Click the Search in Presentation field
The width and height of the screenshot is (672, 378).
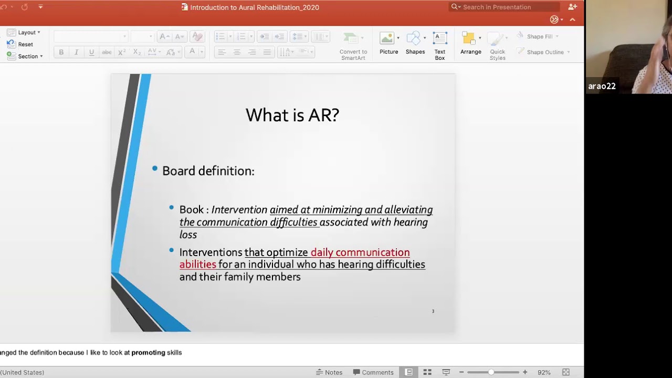[505, 7]
